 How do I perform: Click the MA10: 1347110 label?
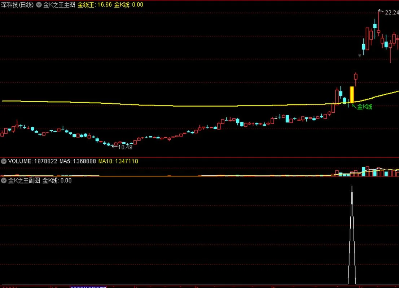(118, 161)
